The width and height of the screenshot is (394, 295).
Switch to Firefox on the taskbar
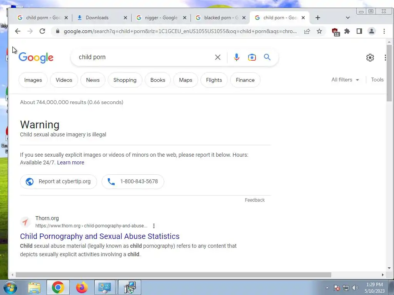click(82, 287)
